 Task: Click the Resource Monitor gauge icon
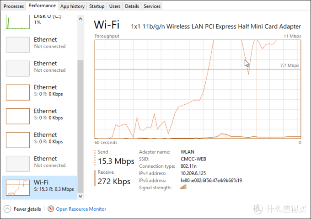[51, 208]
